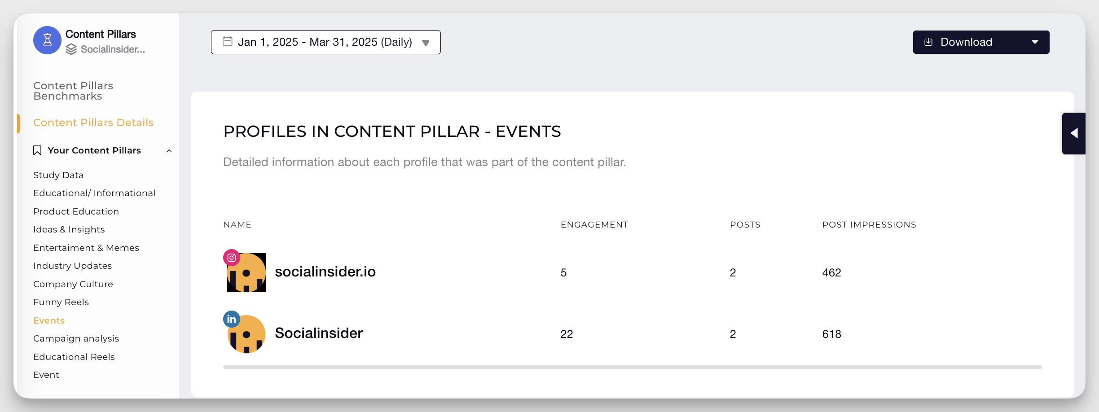The width and height of the screenshot is (1099, 412).
Task: Select Content Pillars Details menu item
Action: tap(93, 123)
